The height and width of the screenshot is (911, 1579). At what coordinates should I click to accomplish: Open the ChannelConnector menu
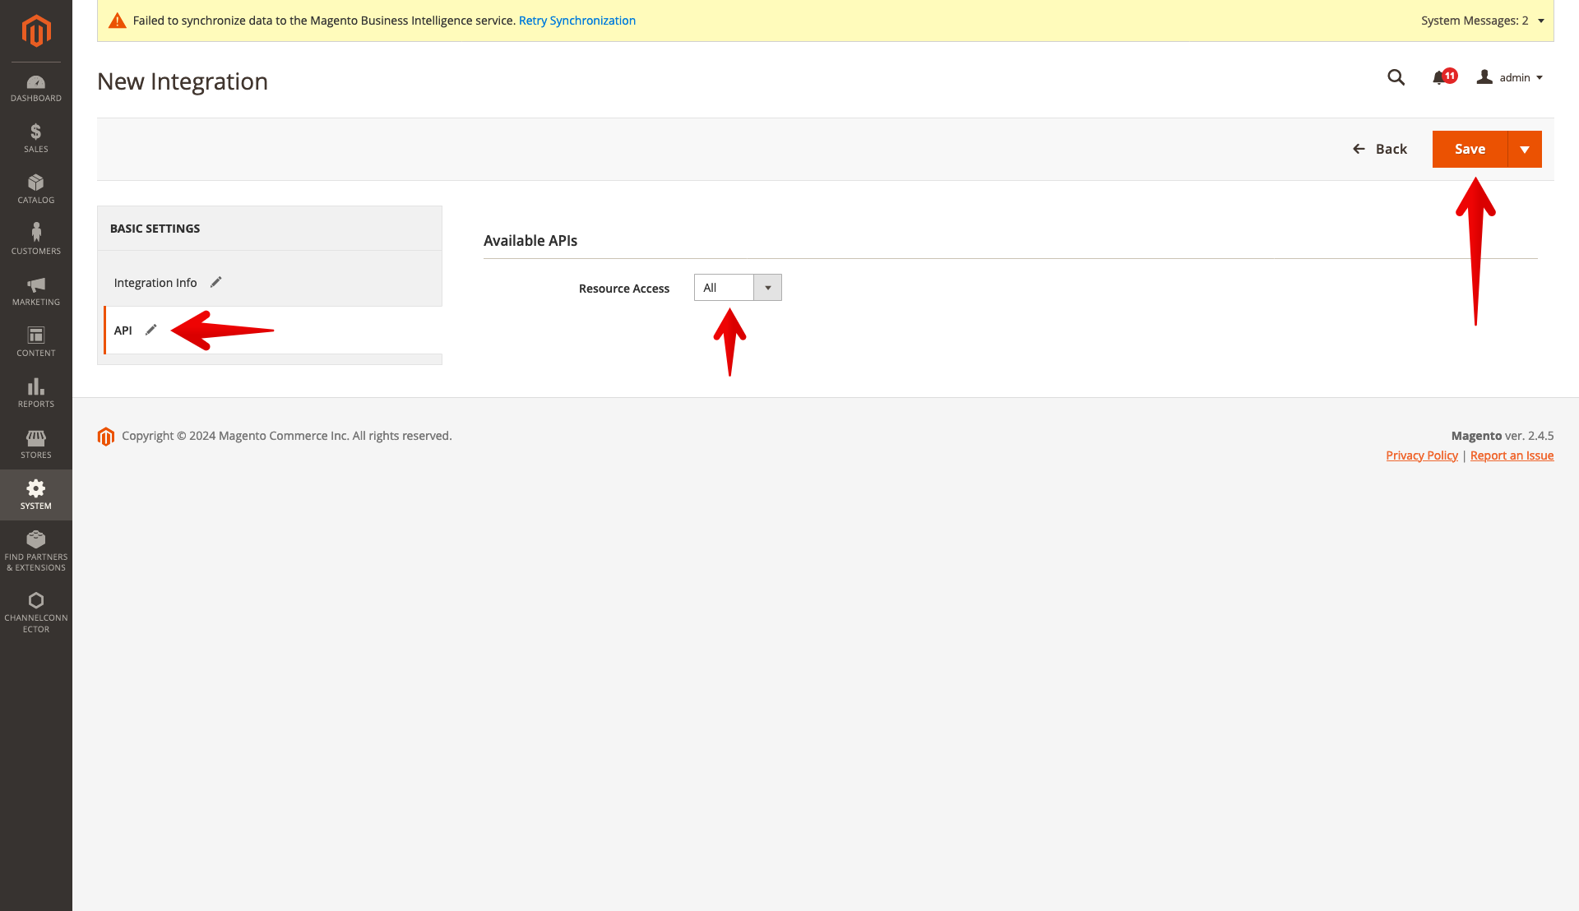[x=36, y=613]
